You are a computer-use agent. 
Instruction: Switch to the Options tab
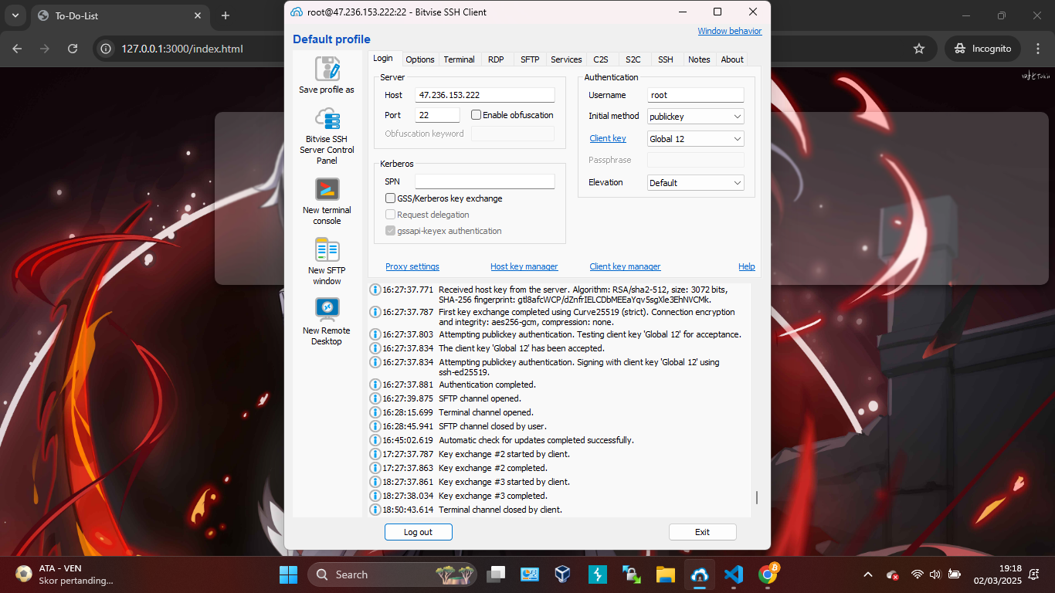pyautogui.click(x=420, y=59)
